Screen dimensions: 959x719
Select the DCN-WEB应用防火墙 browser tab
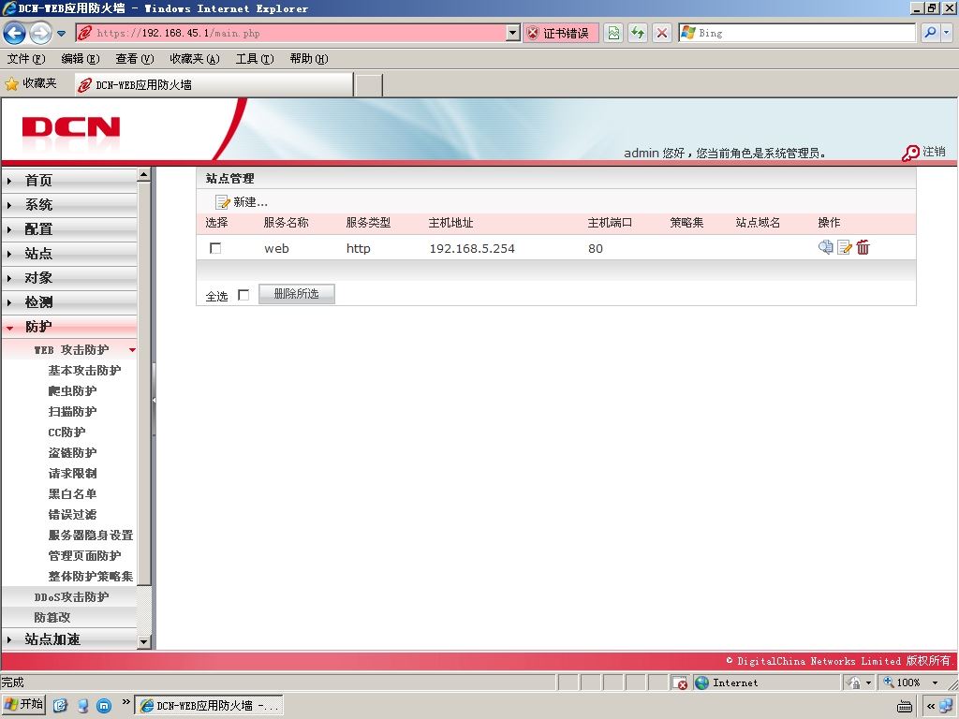tap(214, 85)
